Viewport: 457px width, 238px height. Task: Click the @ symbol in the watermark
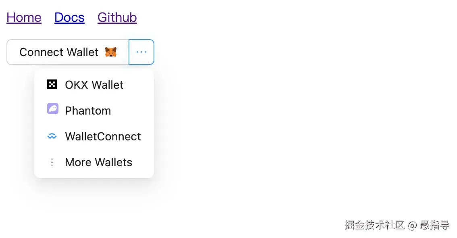coord(412,225)
